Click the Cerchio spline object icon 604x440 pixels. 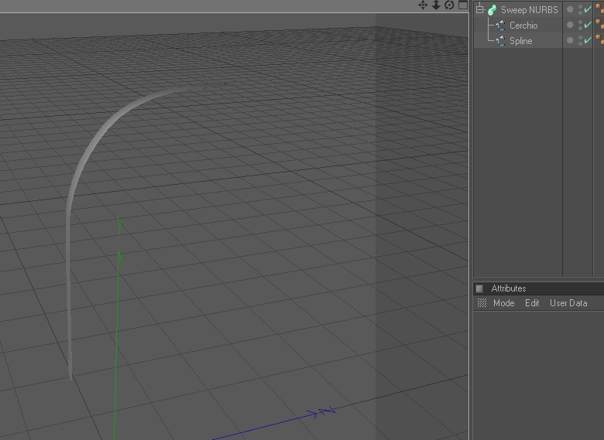coord(500,26)
